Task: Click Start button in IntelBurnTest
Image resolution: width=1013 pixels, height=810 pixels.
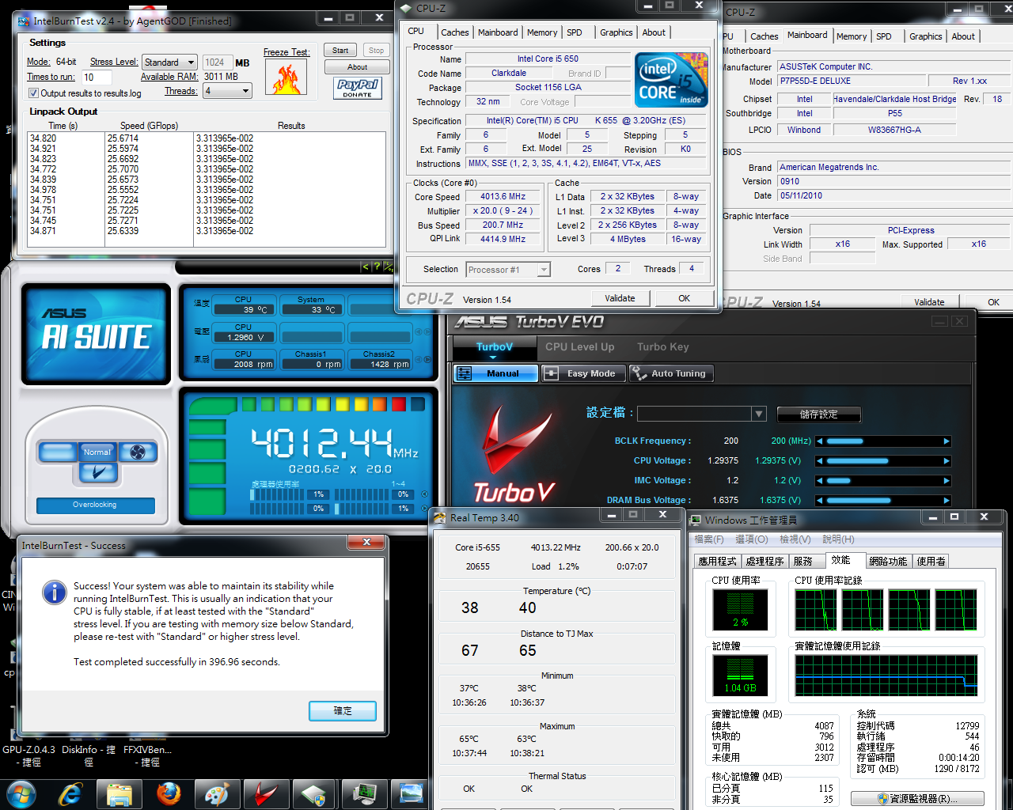Action: point(340,51)
